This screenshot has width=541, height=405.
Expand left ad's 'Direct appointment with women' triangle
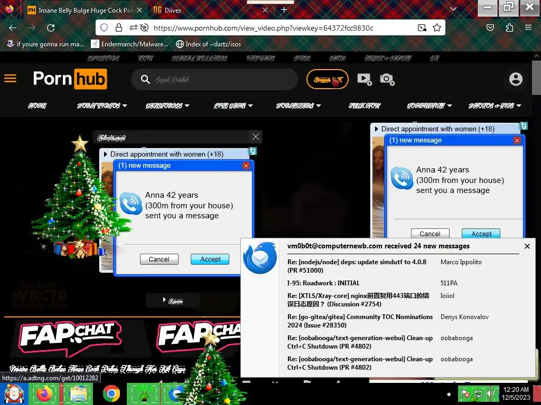[106, 155]
